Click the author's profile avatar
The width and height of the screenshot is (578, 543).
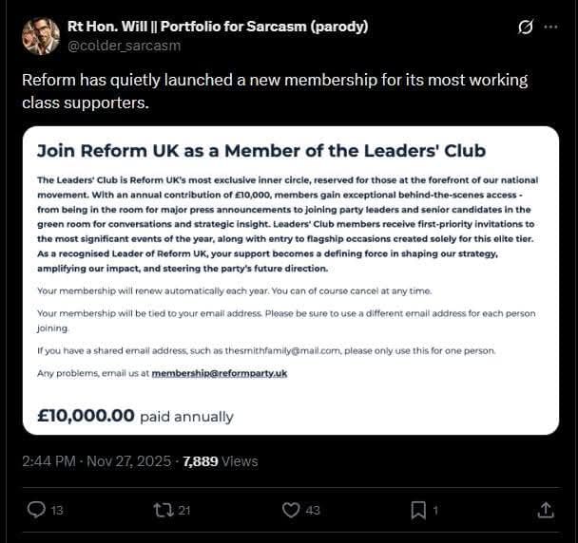point(41,36)
